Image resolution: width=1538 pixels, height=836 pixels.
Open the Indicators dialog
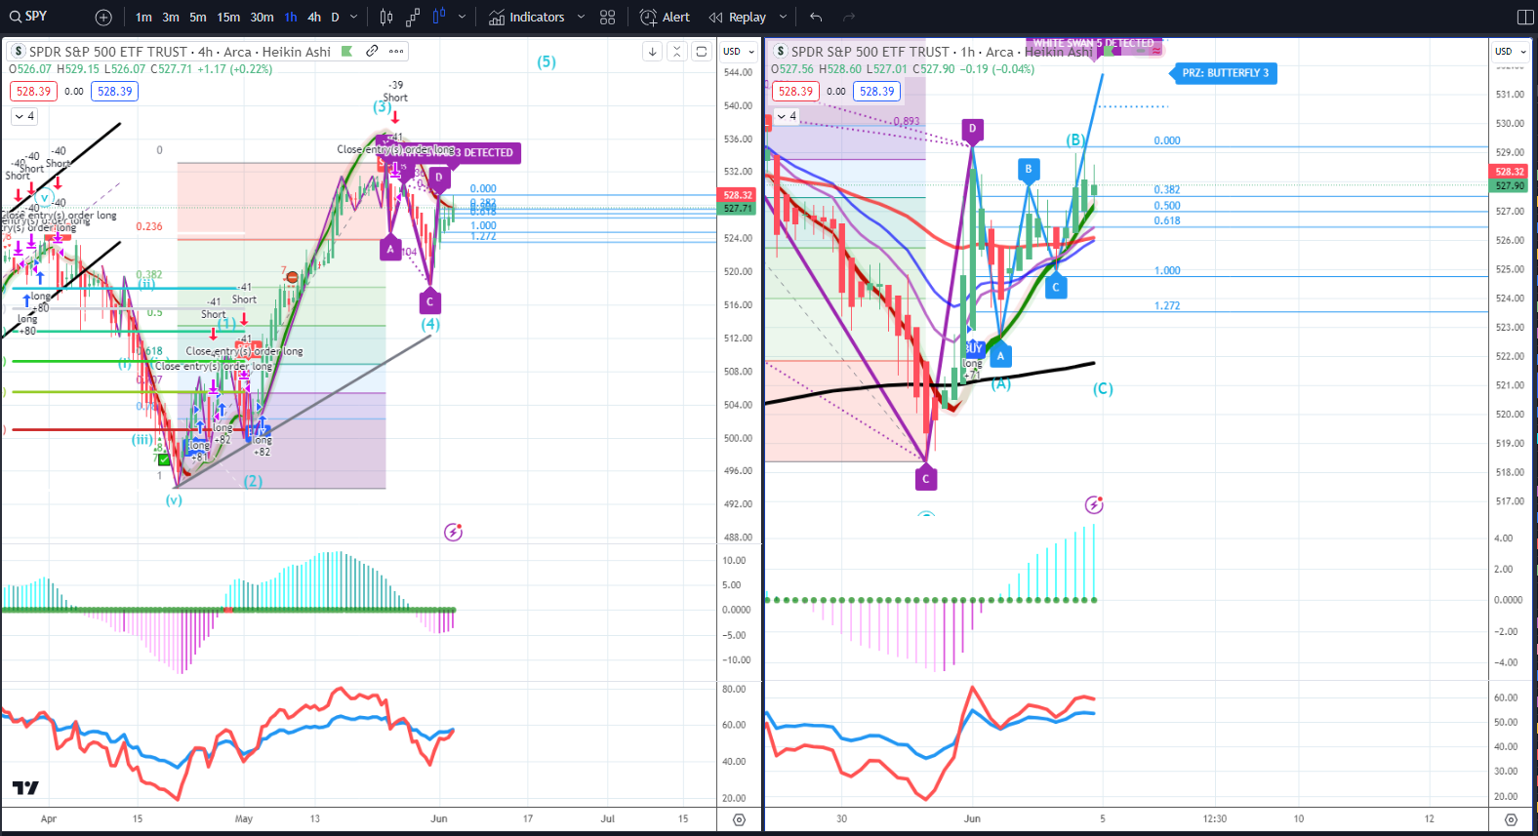click(527, 18)
